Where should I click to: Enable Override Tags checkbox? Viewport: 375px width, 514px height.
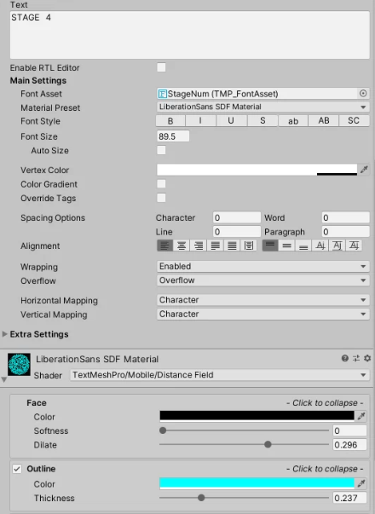(x=161, y=198)
